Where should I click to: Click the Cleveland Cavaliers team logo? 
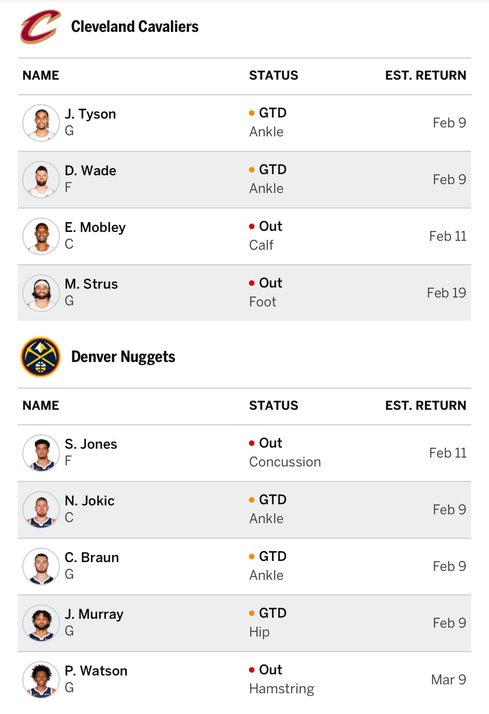click(40, 27)
